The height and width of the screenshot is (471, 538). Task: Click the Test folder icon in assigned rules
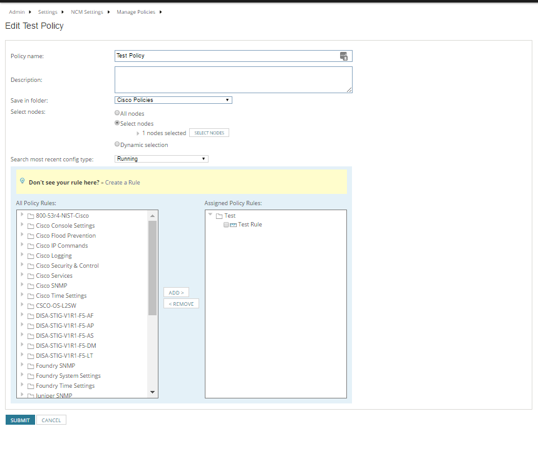(219, 216)
